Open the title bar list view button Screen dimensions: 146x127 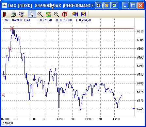tap(99, 5)
